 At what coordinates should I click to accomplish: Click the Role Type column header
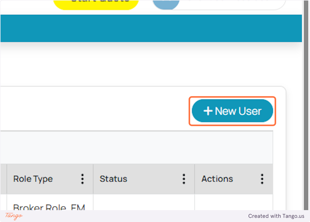pyautogui.click(x=33, y=179)
